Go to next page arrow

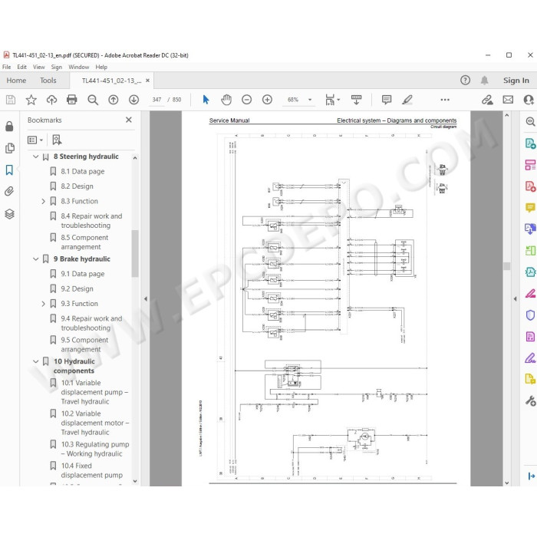[134, 100]
